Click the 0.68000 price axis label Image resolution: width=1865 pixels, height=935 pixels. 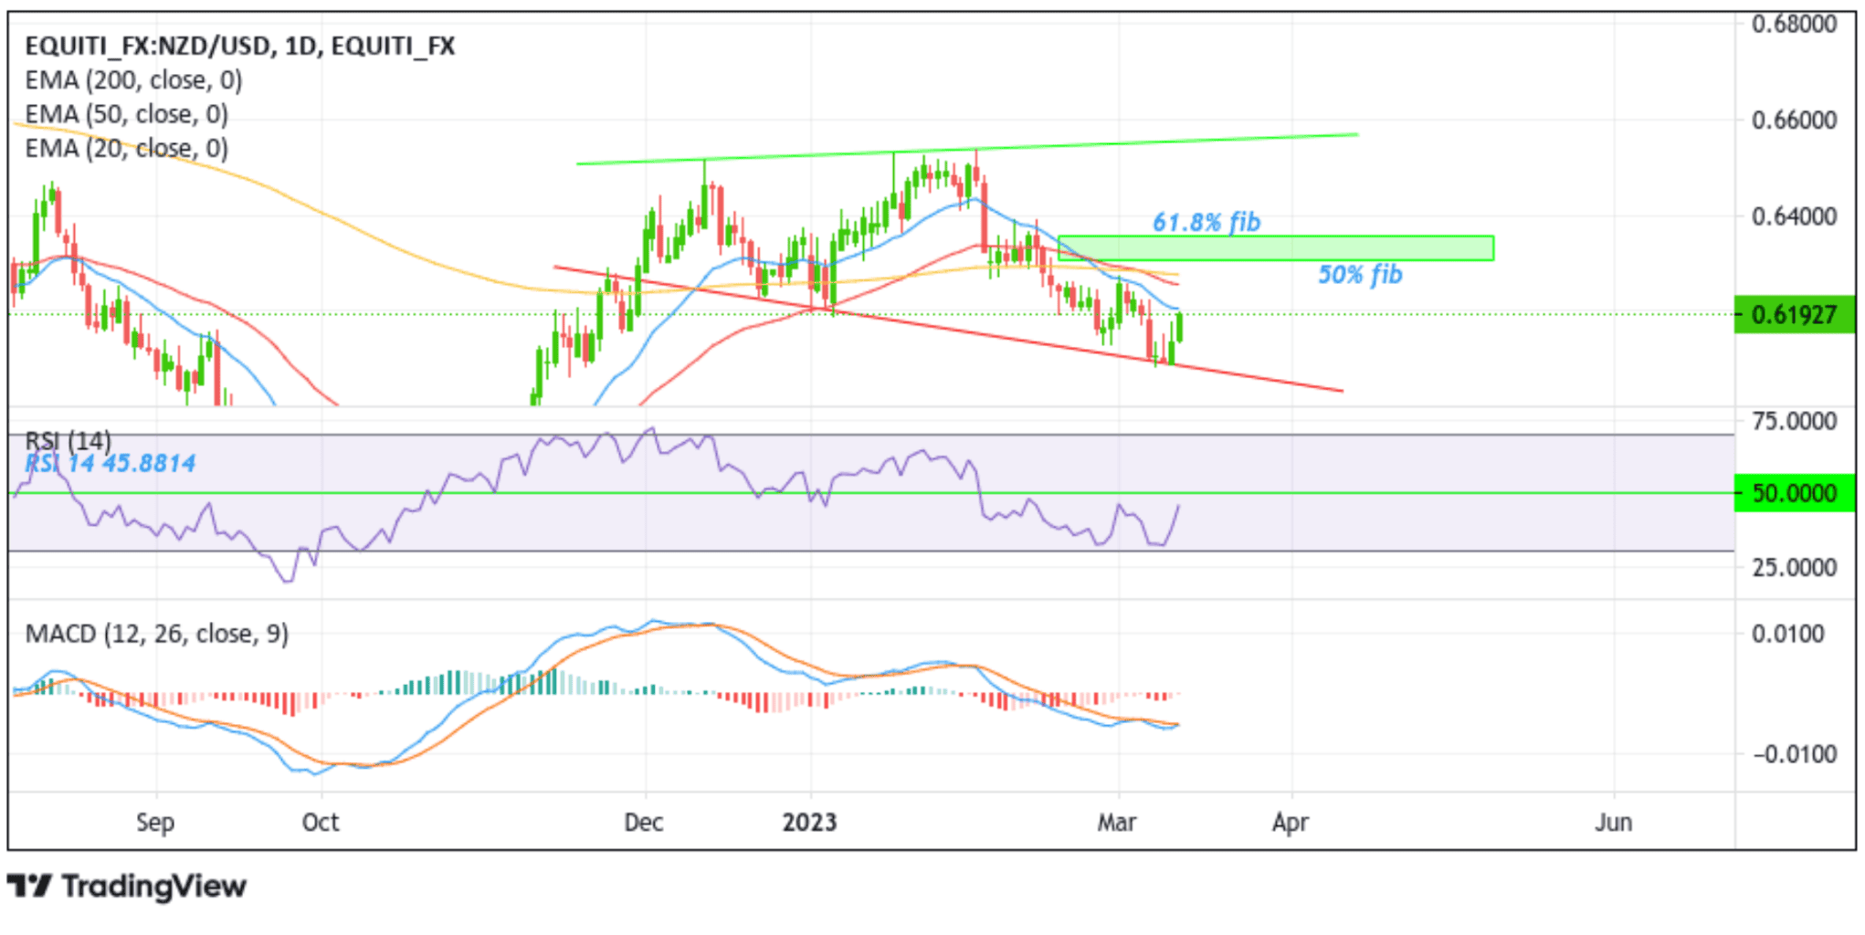[x=1794, y=24]
